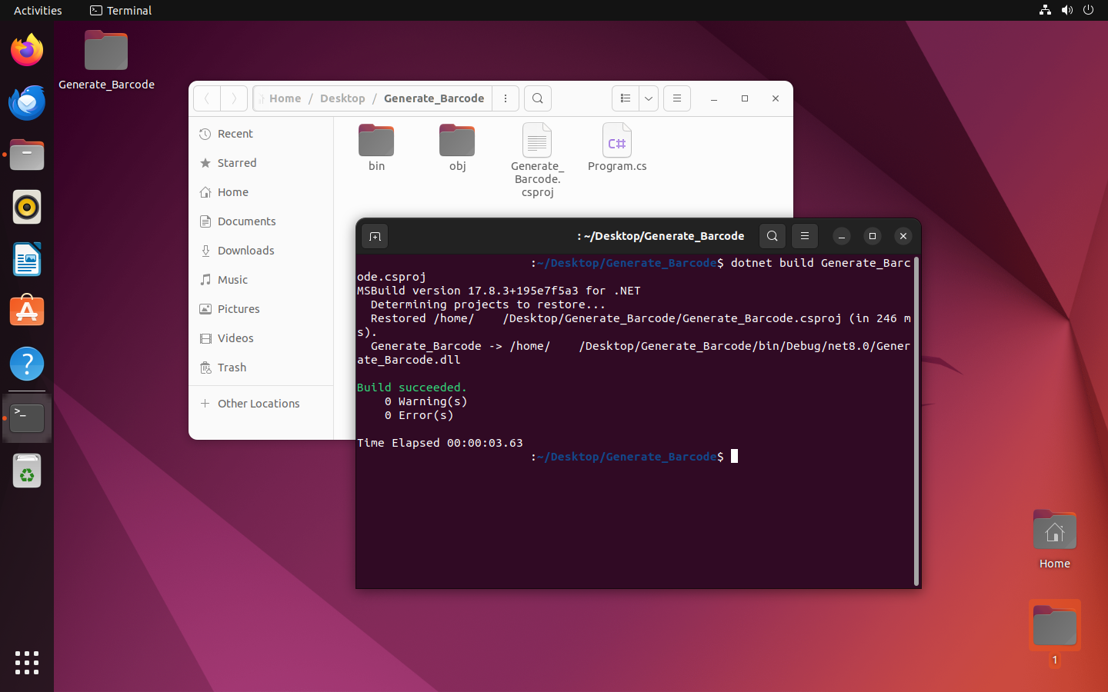Open new tab in terminal window
The width and height of the screenshot is (1108, 692).
pyautogui.click(x=375, y=236)
